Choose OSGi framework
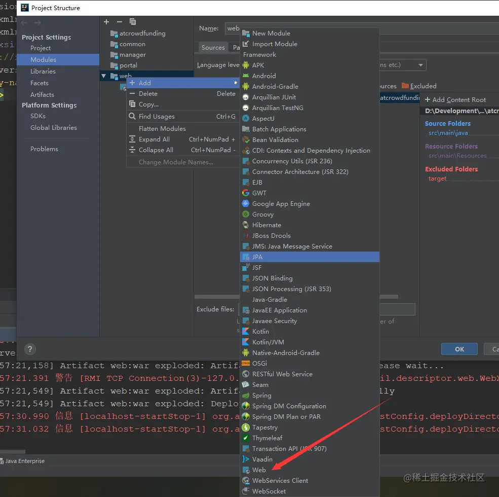Viewport: 499px width, 497px height. coord(310,364)
